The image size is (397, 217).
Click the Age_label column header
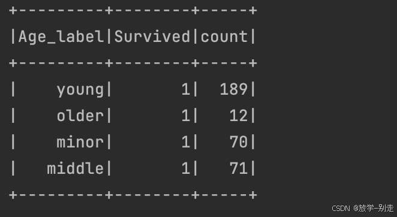pyautogui.click(x=61, y=37)
